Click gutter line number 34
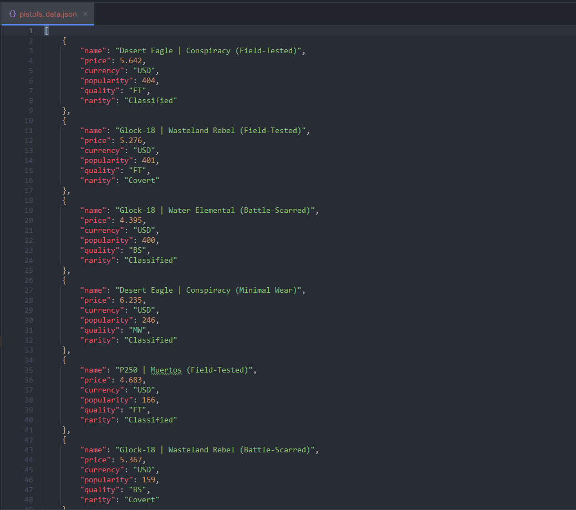Image resolution: width=576 pixels, height=510 pixels. [x=29, y=360]
